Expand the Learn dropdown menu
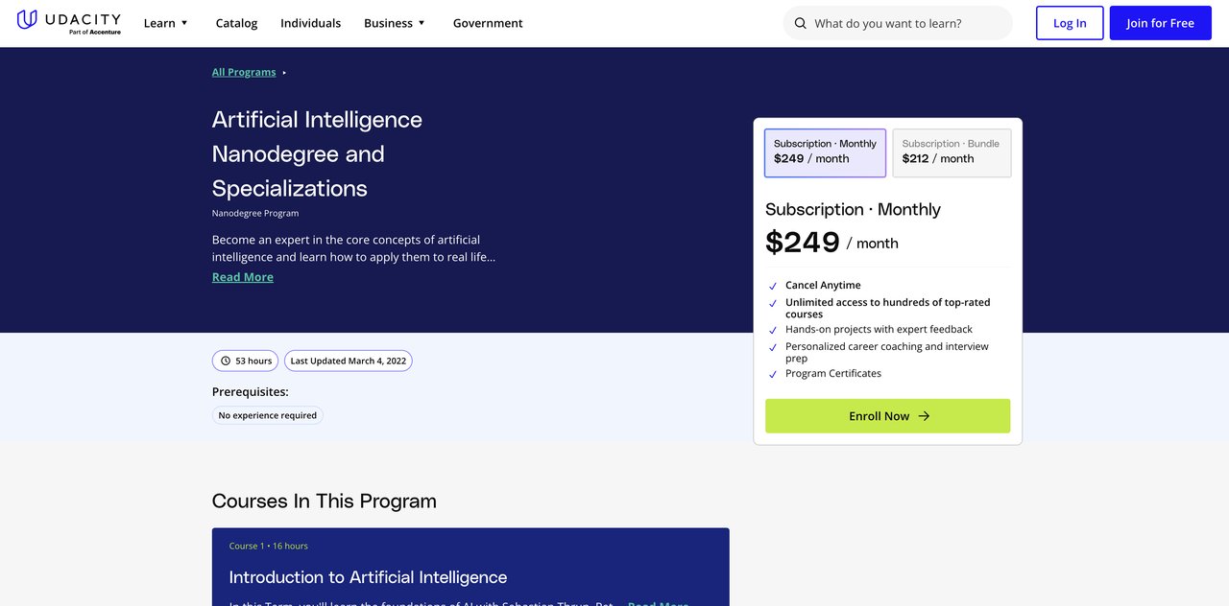1229x606 pixels. [166, 23]
